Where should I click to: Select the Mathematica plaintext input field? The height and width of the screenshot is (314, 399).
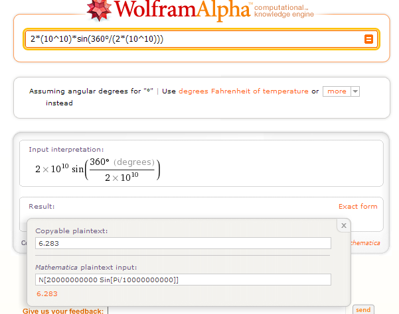(x=183, y=280)
